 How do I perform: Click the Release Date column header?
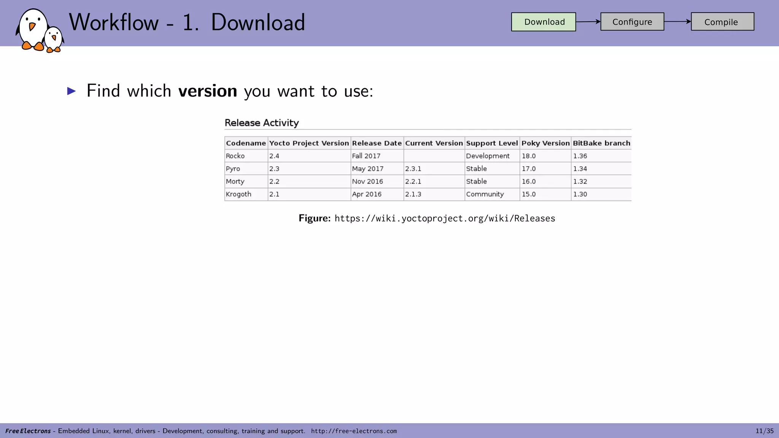(x=377, y=143)
